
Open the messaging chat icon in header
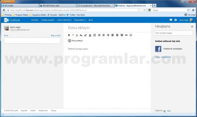click(171, 20)
